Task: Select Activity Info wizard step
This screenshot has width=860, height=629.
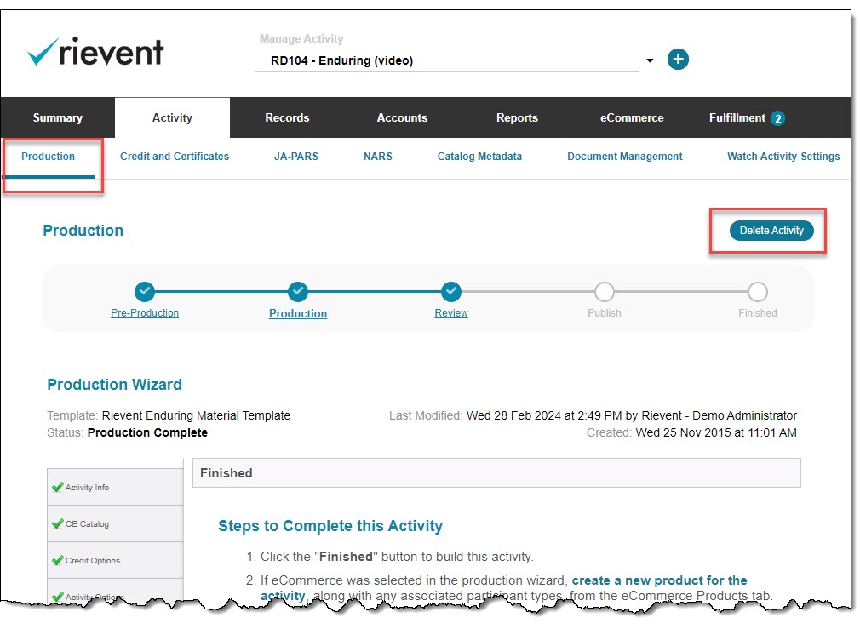Action: pos(115,487)
